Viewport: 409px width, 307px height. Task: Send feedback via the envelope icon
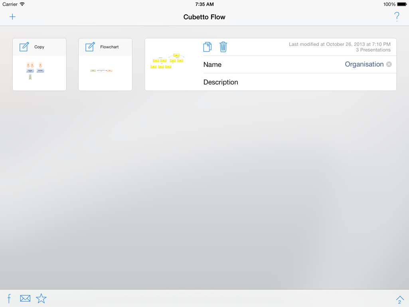[25, 298]
